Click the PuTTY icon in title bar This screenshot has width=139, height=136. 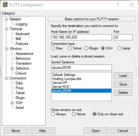(x=5, y=5)
